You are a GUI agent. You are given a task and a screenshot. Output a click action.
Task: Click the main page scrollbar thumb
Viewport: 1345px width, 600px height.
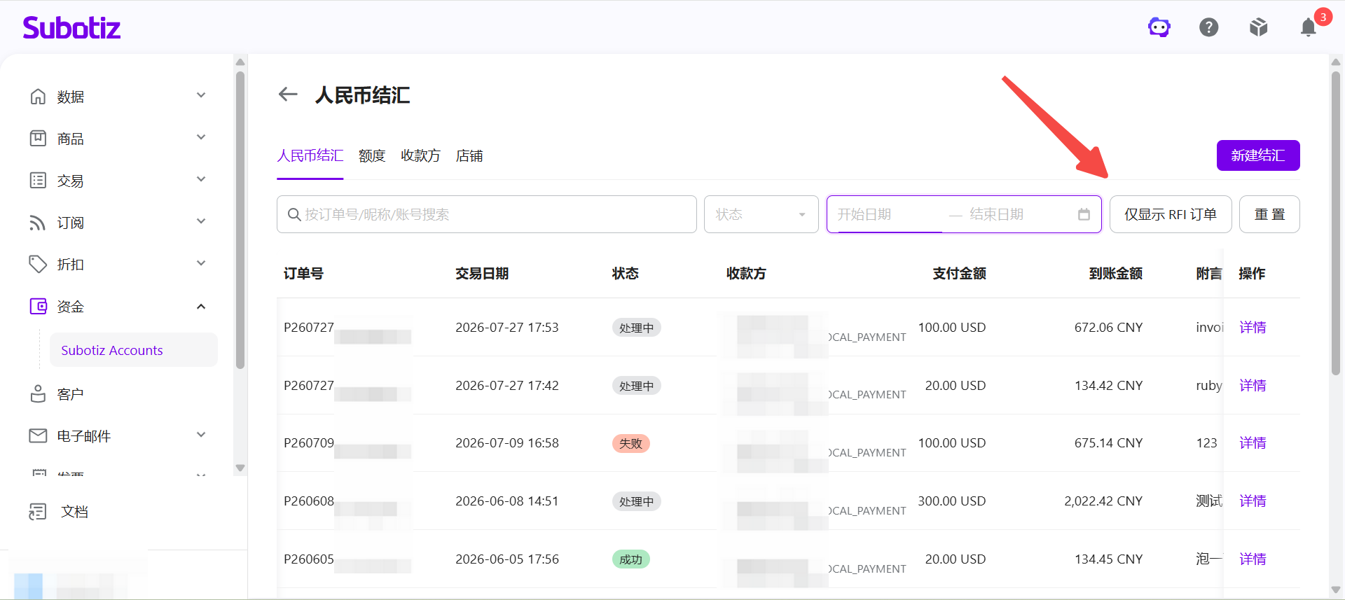[1336, 224]
